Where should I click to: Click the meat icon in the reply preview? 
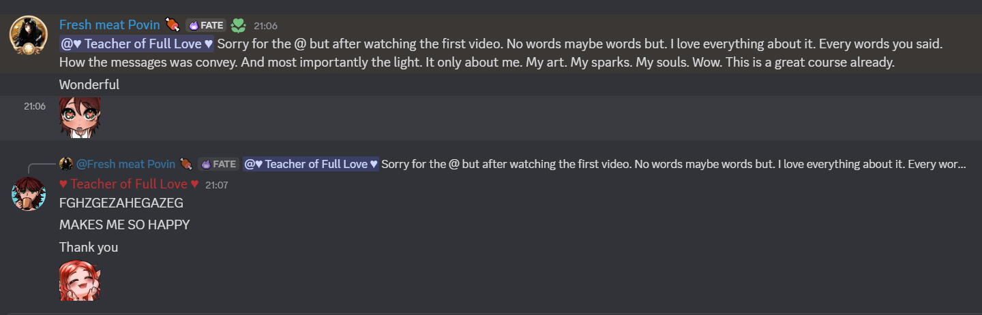click(185, 164)
